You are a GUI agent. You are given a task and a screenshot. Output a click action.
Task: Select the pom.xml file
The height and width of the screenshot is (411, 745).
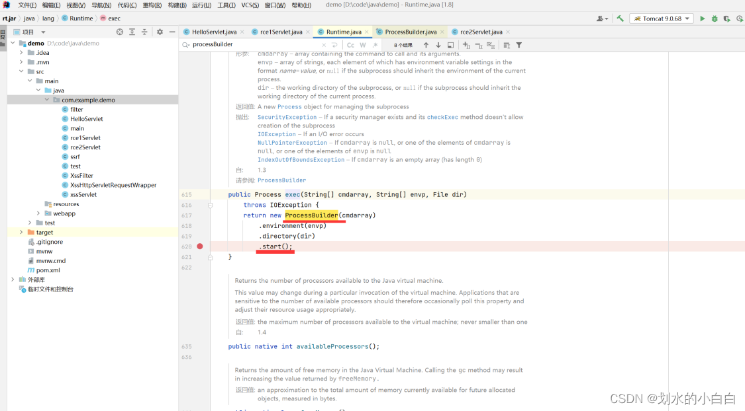(48, 270)
